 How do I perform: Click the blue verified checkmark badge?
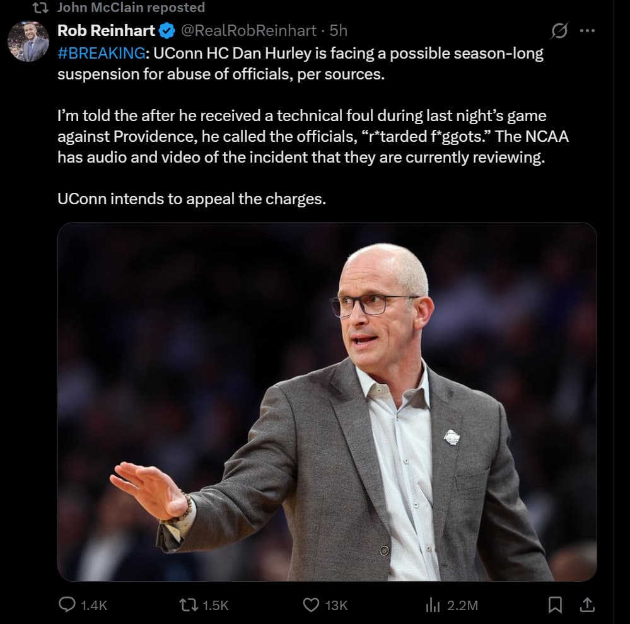click(166, 30)
